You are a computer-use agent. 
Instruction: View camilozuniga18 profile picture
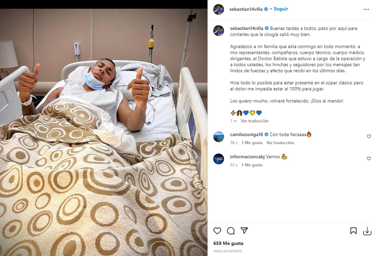219,137
